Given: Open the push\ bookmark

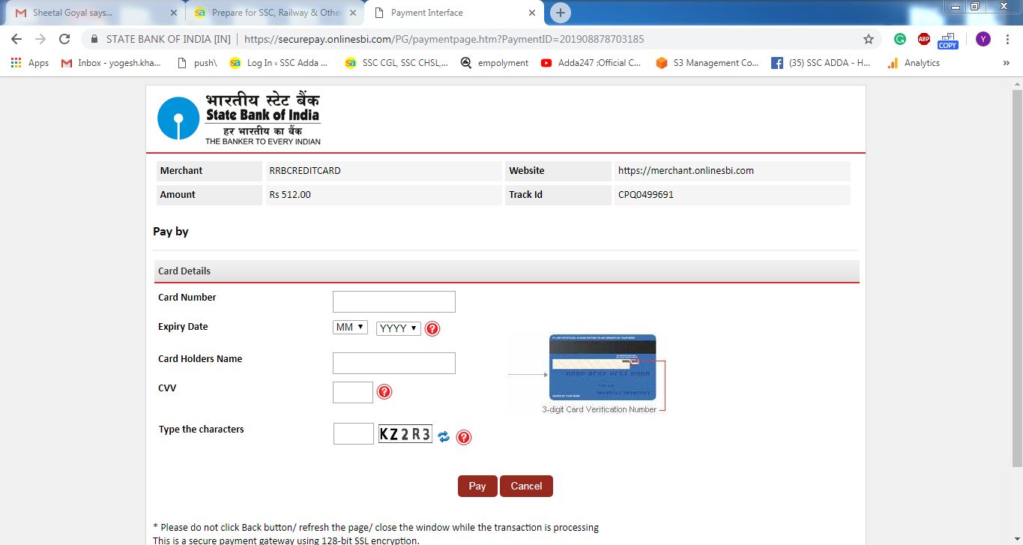Looking at the screenshot, I should [197, 63].
